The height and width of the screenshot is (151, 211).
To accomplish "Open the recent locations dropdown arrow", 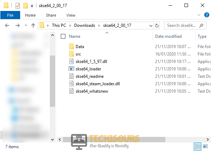I will pyautogui.click(x=26, y=25).
